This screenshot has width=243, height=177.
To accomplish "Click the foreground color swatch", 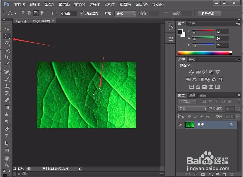I will pos(180,32).
